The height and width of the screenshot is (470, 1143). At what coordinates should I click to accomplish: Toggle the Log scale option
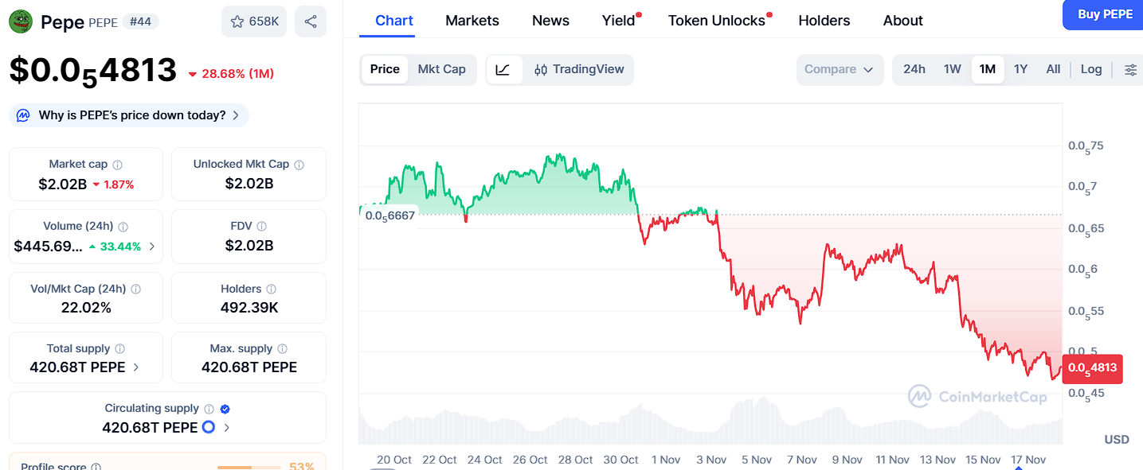pos(1090,69)
